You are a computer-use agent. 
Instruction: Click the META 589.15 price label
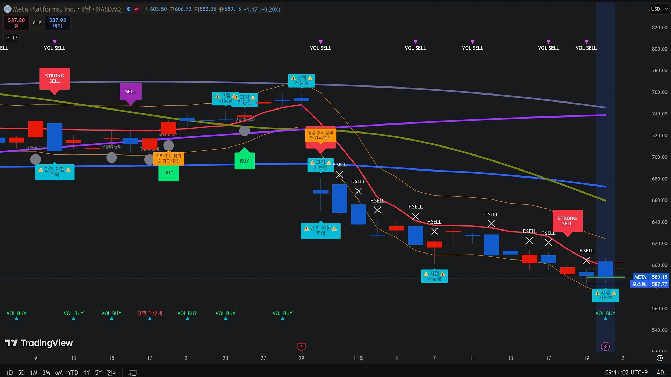(x=650, y=277)
